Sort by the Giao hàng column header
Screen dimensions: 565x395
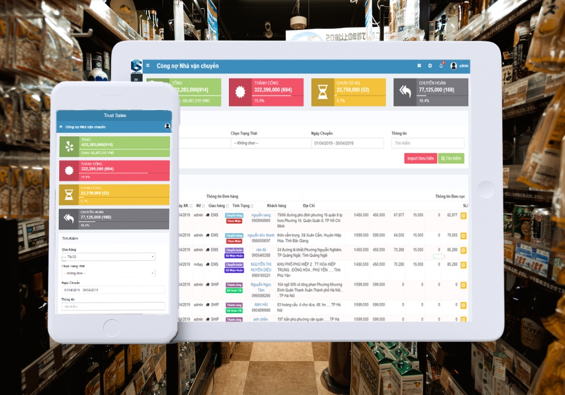[x=218, y=206]
